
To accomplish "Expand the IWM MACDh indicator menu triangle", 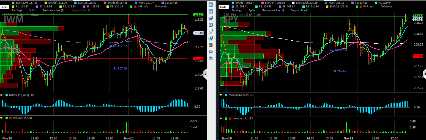I will [x=2, y=95].
